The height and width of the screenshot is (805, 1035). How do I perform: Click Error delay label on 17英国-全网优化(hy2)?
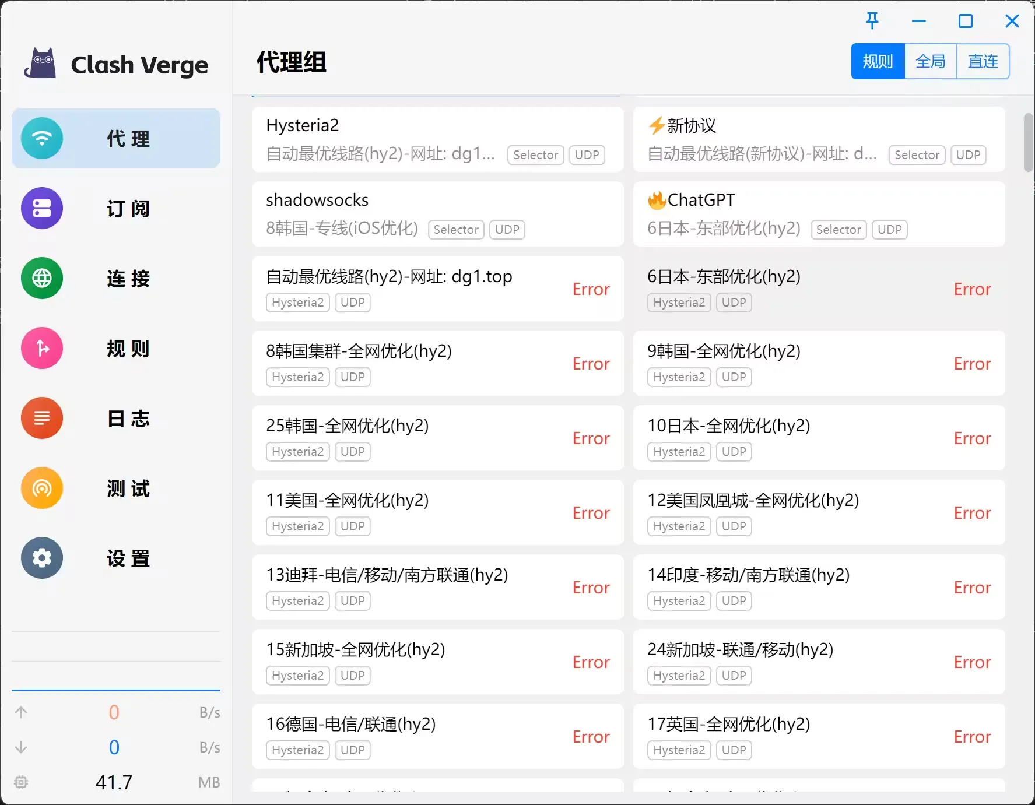point(971,737)
